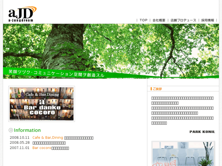Screen dimensions: 222x166
Task: Select the 2008.05.28 date entry
Action: point(20,143)
